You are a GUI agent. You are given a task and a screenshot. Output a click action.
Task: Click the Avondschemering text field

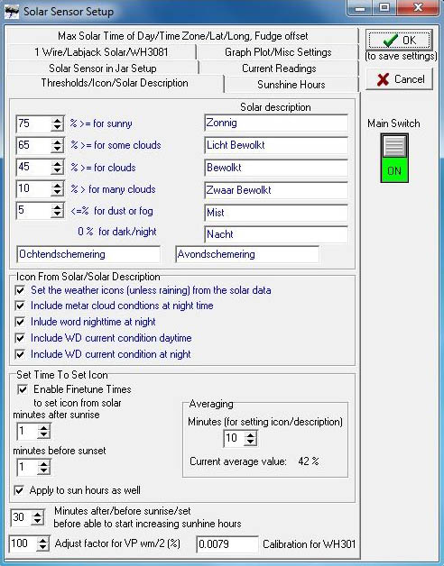pyautogui.click(x=247, y=254)
